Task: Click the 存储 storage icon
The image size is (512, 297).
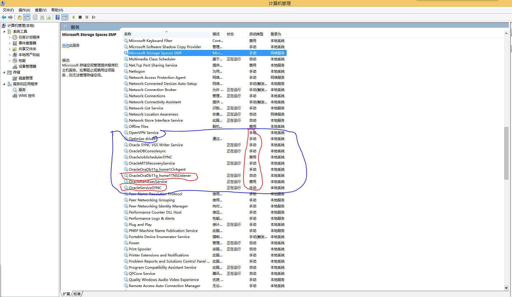Action: coord(9,72)
